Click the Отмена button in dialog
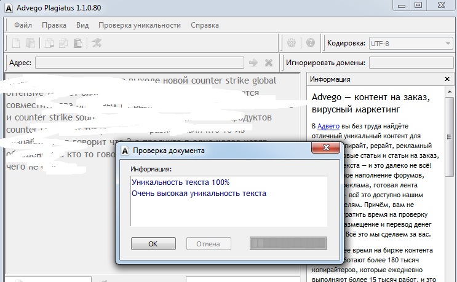Screen dimensions: 457x282 tap(209, 243)
